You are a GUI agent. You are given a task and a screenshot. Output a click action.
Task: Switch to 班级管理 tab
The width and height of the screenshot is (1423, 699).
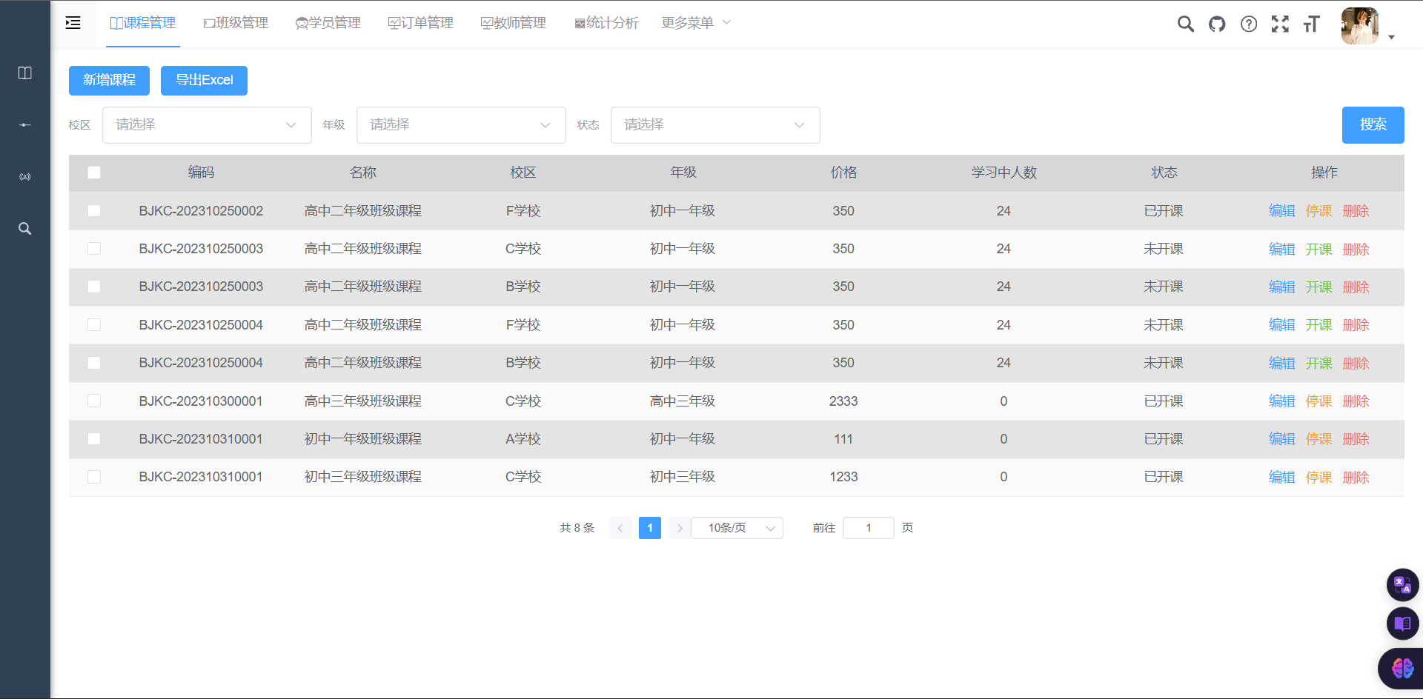236,23
